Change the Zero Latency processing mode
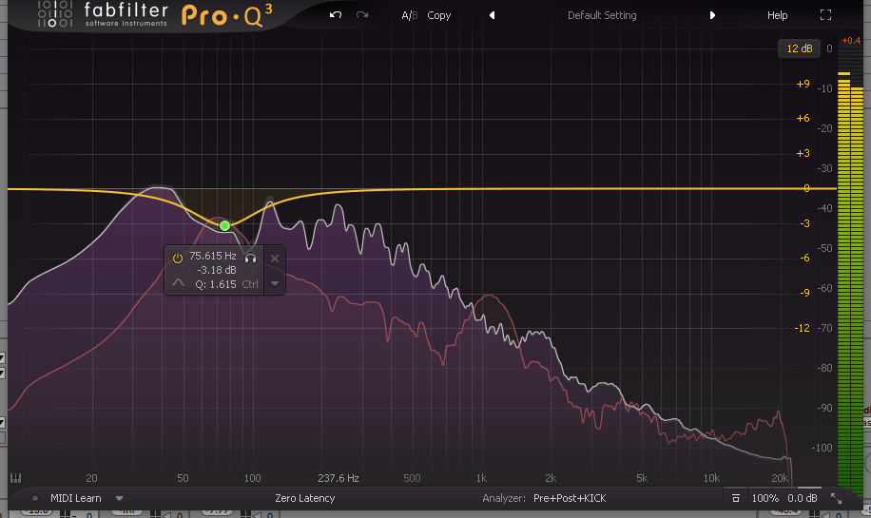Image resolution: width=871 pixels, height=518 pixels. pyautogui.click(x=305, y=498)
